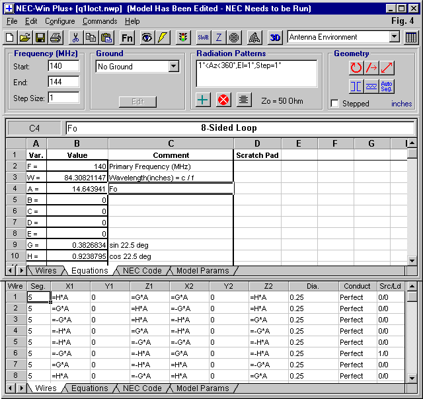423x399 pixels.
Task: Expand the Antenna Environment dropdown
Action: coord(394,38)
